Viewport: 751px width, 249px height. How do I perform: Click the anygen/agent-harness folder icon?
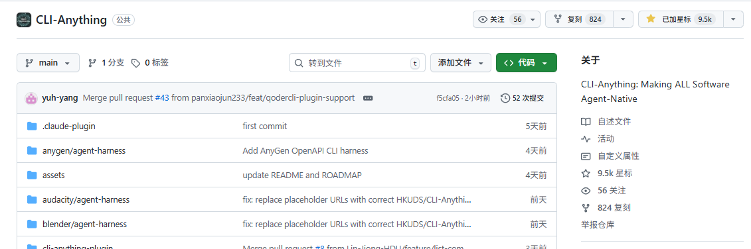[32, 150]
